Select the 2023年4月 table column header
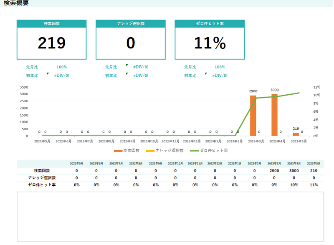Screen dimensions: 334x245 (x=294, y=164)
